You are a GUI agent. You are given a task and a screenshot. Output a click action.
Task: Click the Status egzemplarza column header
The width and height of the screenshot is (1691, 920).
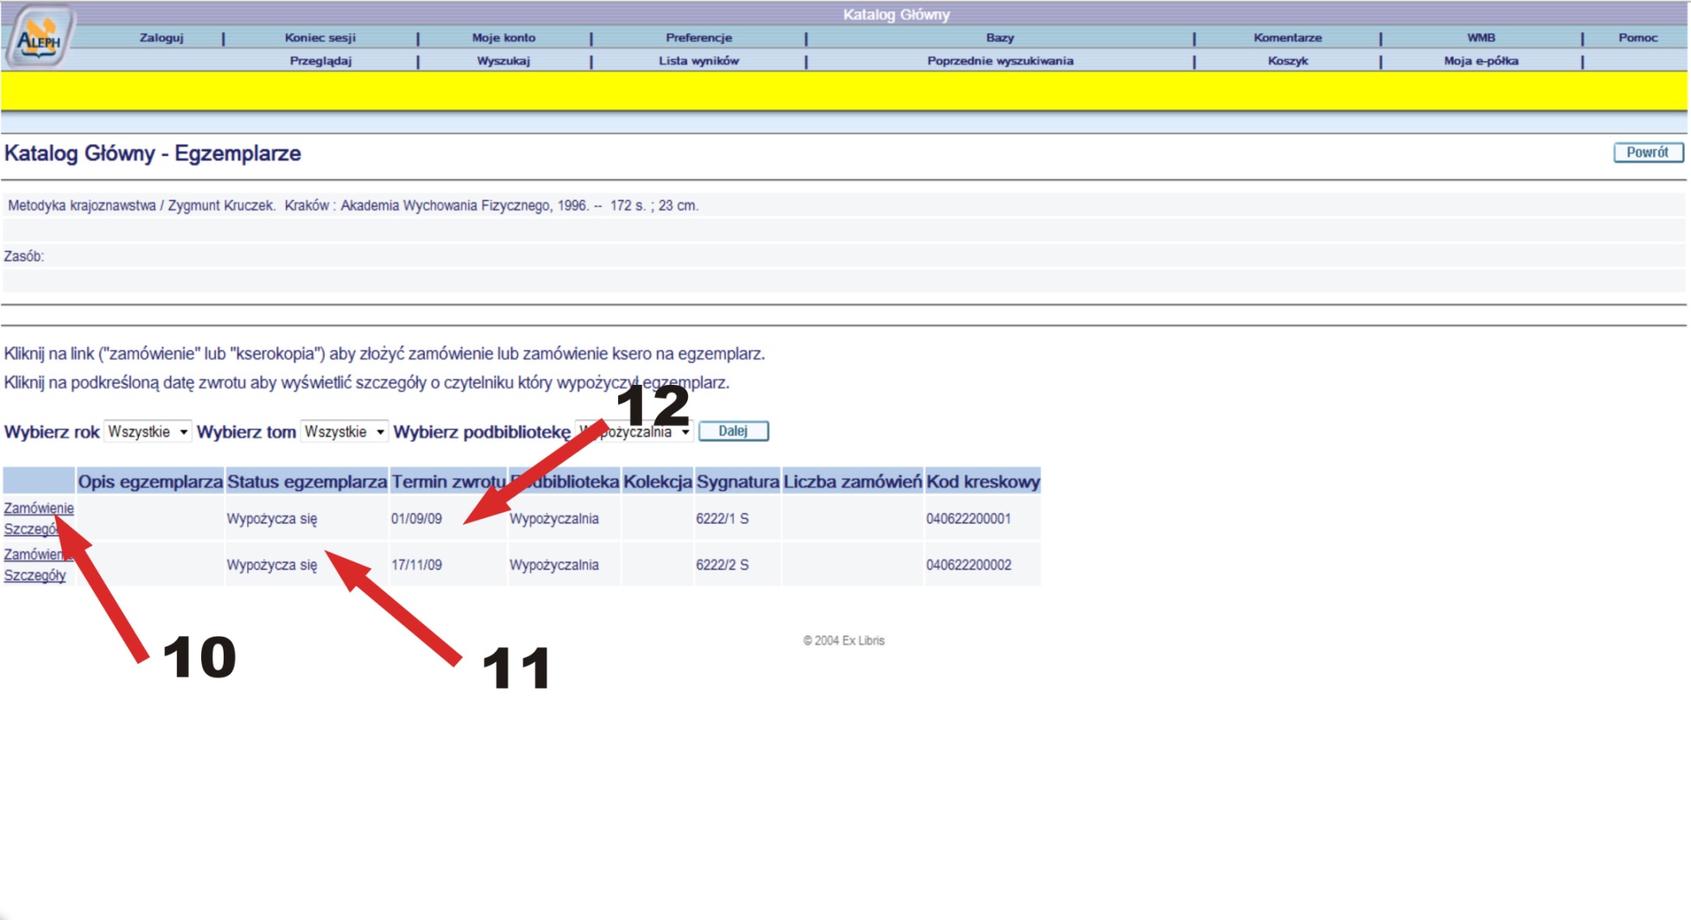pyautogui.click(x=306, y=481)
